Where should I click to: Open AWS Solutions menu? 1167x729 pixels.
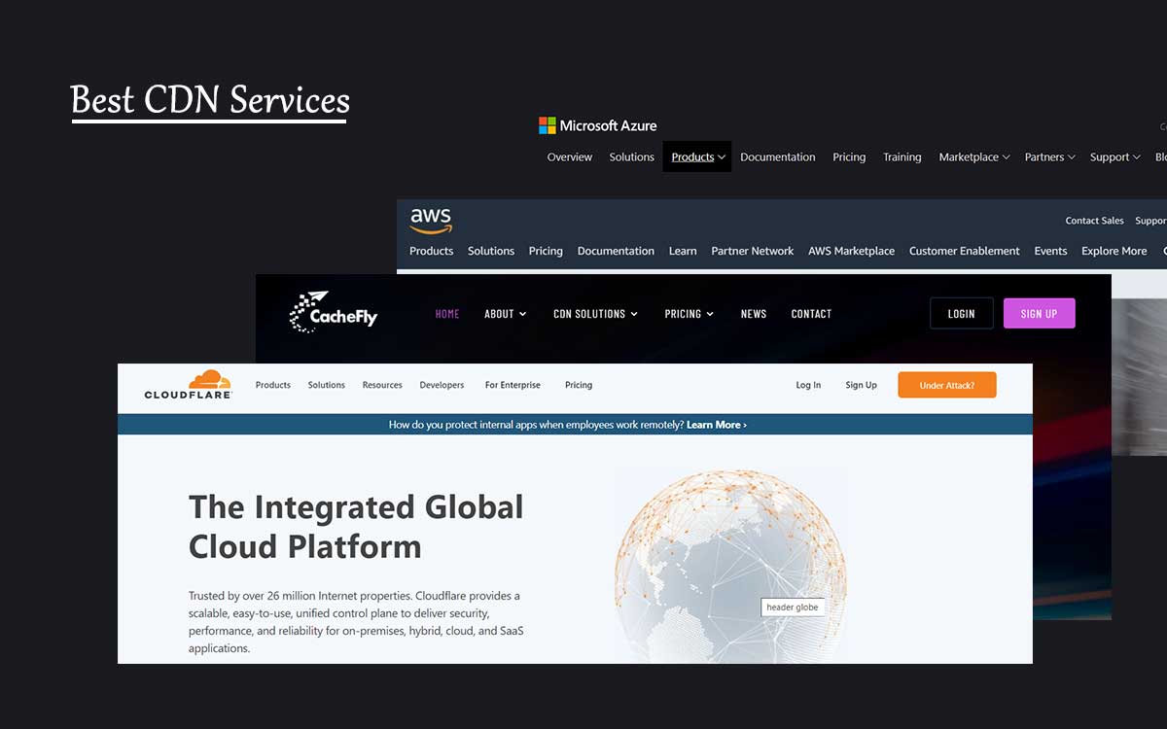tap(491, 251)
